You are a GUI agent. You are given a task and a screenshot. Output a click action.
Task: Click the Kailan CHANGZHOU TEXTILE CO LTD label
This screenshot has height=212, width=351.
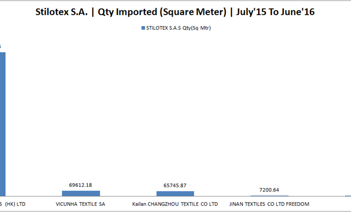[x=175, y=204]
